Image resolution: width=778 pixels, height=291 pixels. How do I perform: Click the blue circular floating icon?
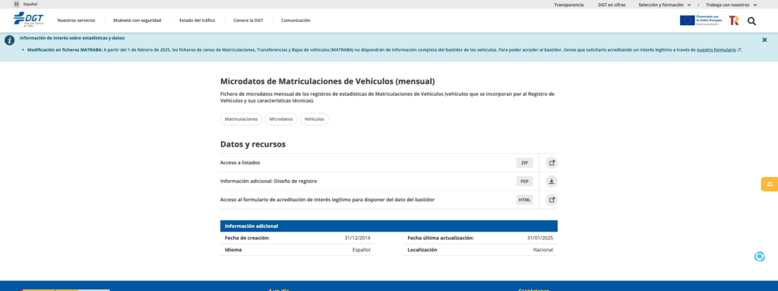pyautogui.click(x=759, y=256)
